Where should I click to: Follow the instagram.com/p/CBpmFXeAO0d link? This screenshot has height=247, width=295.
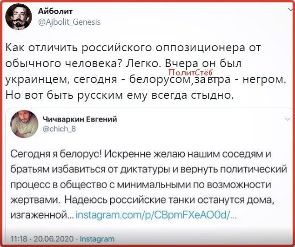(156, 215)
